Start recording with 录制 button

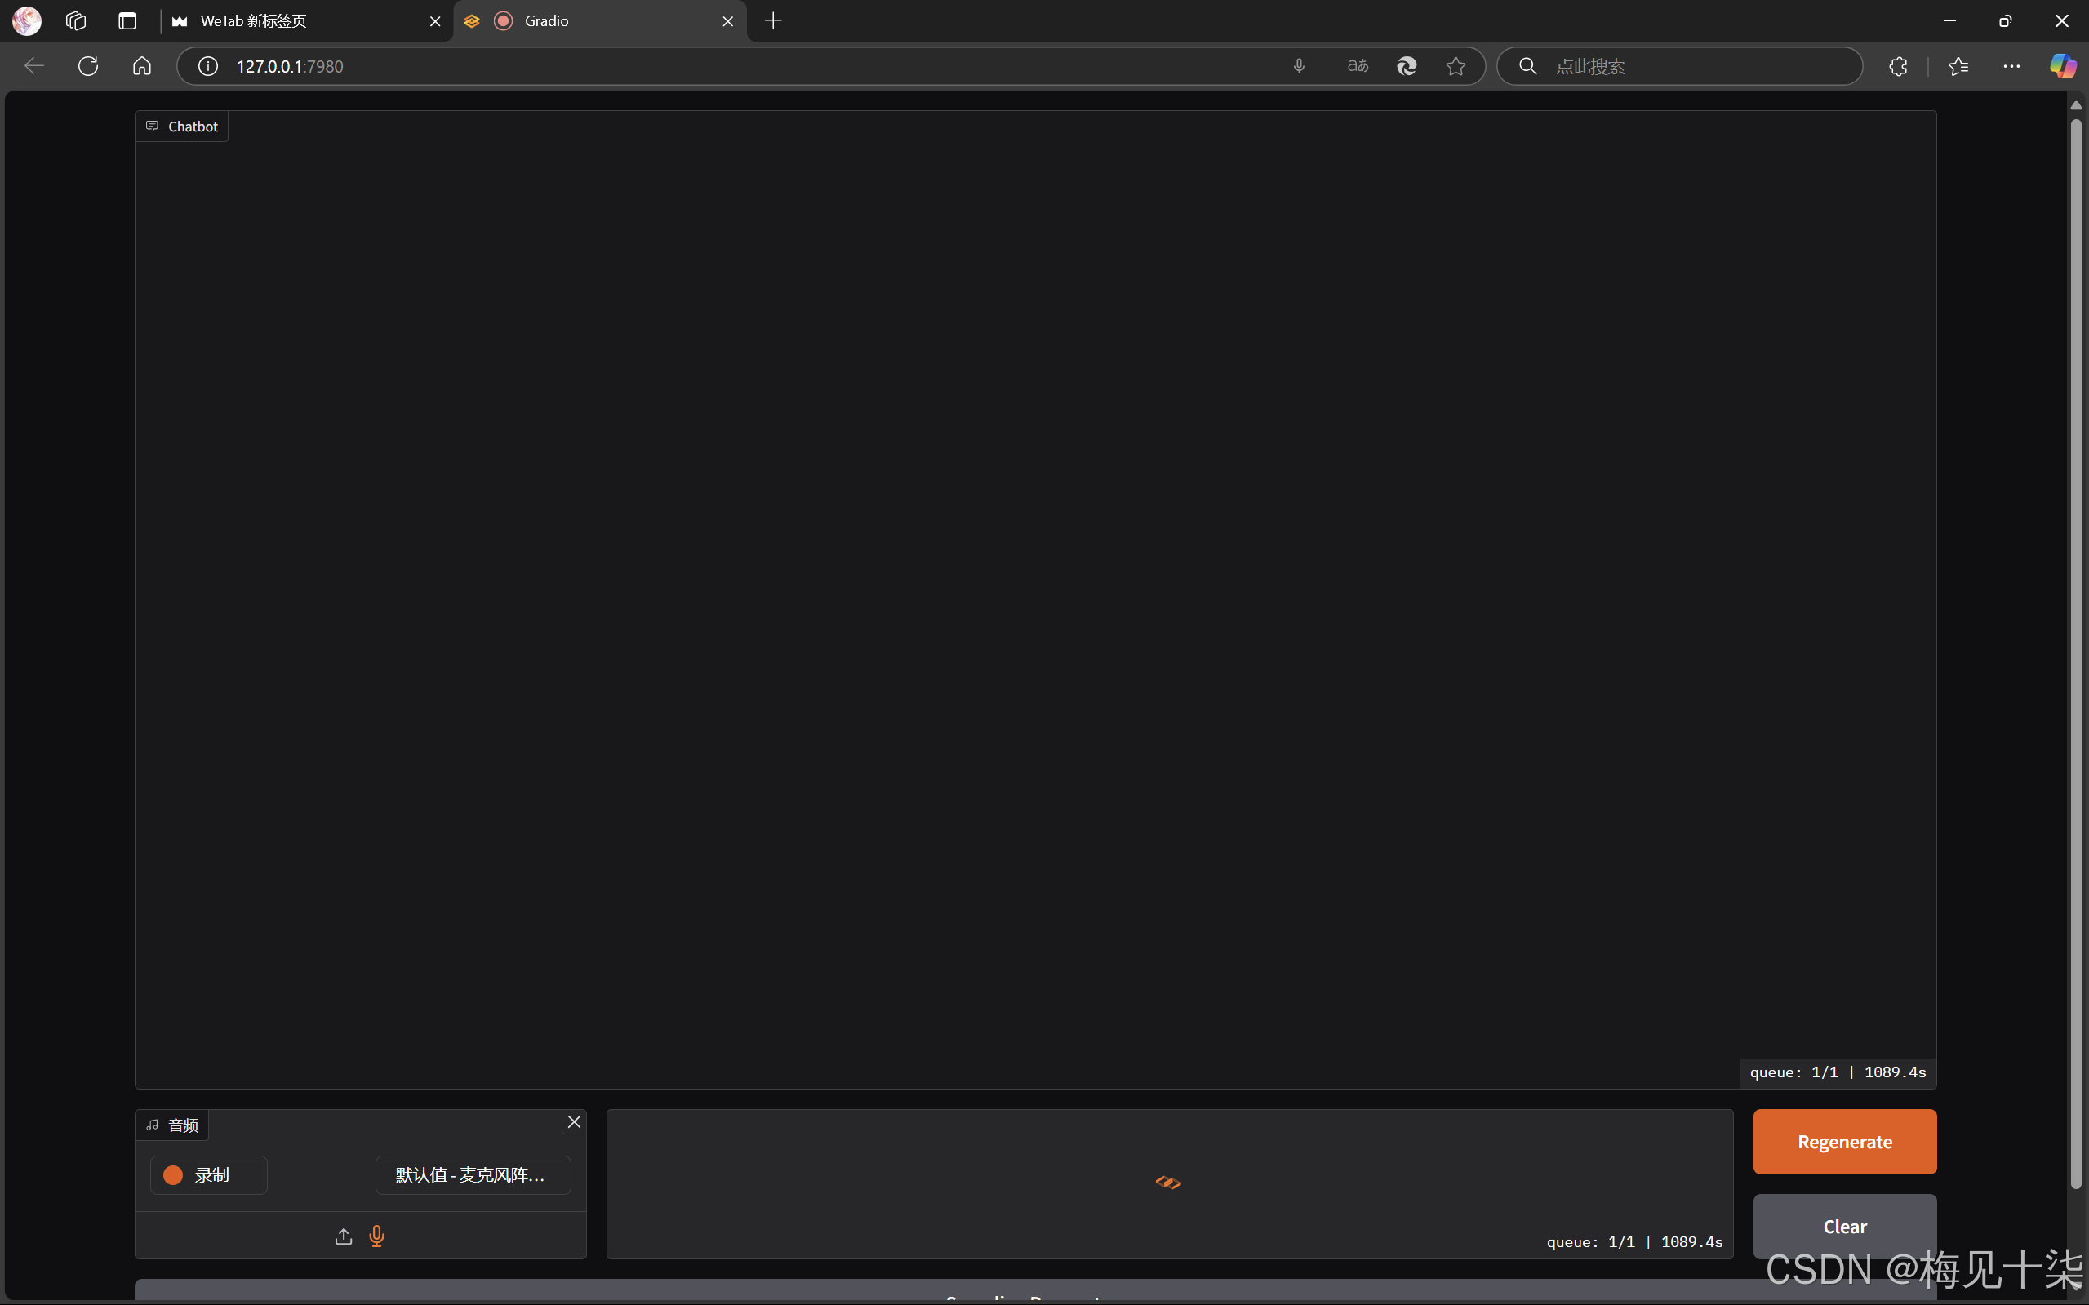point(209,1174)
